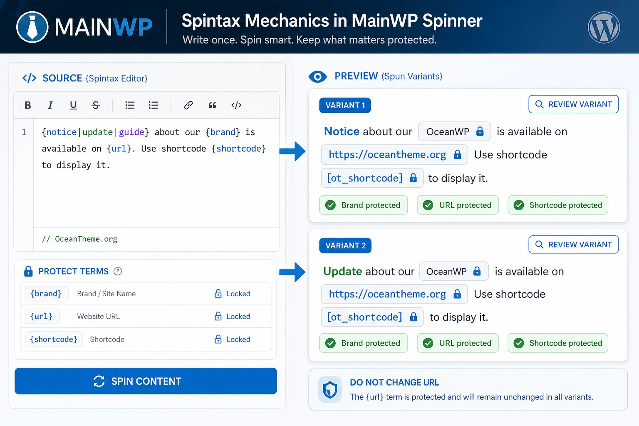The width and height of the screenshot is (639, 426).
Task: Click Brand protected badge in Variant 1
Action: click(x=364, y=205)
